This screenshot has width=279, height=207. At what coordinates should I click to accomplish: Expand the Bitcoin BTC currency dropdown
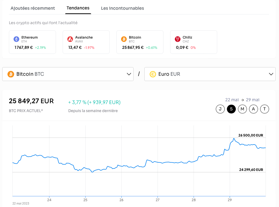pyautogui.click(x=68, y=74)
